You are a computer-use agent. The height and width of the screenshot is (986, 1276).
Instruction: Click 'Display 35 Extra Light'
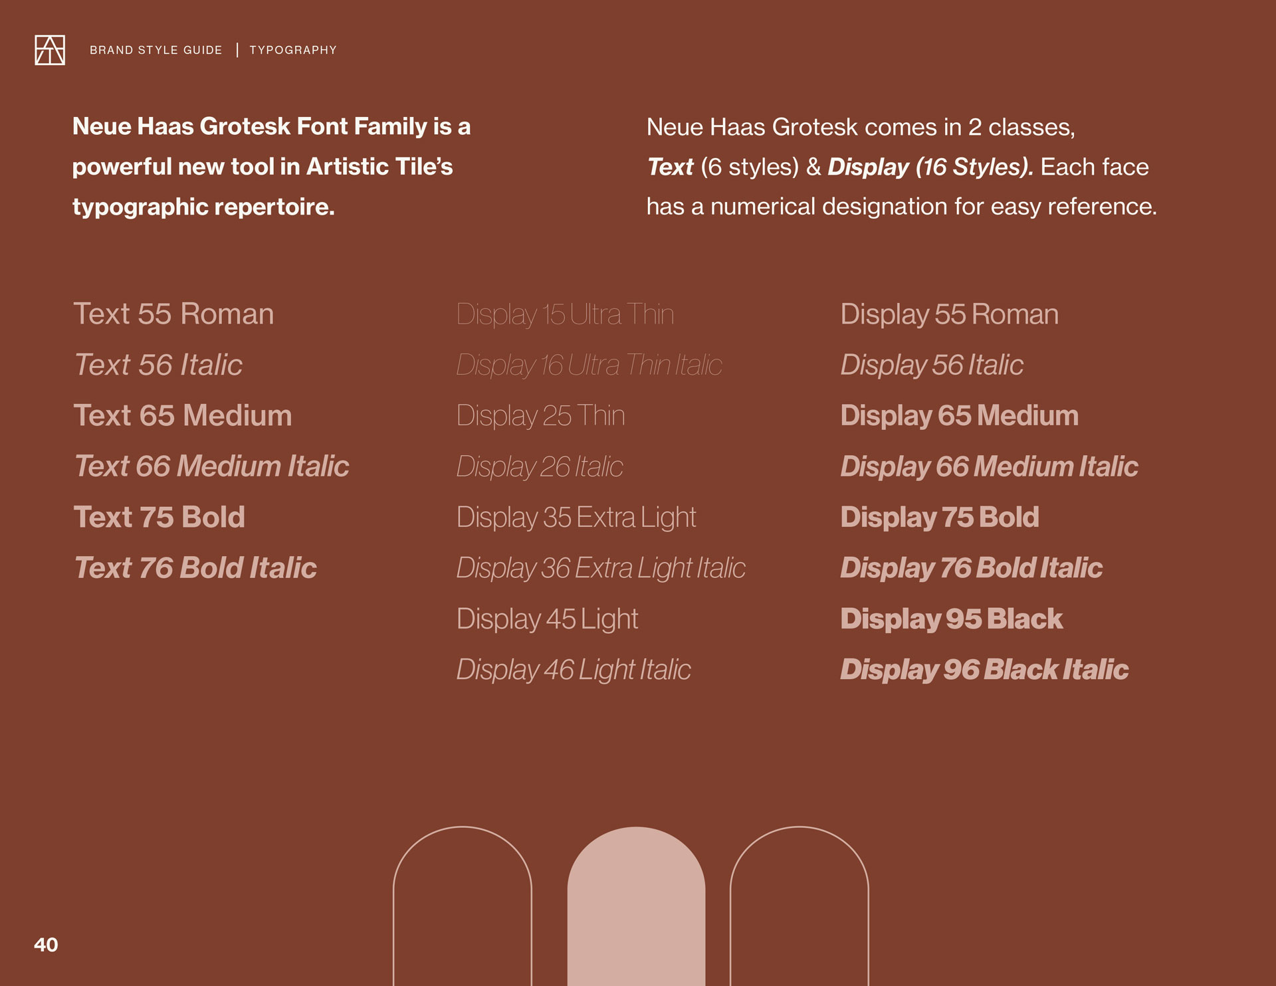click(x=576, y=518)
